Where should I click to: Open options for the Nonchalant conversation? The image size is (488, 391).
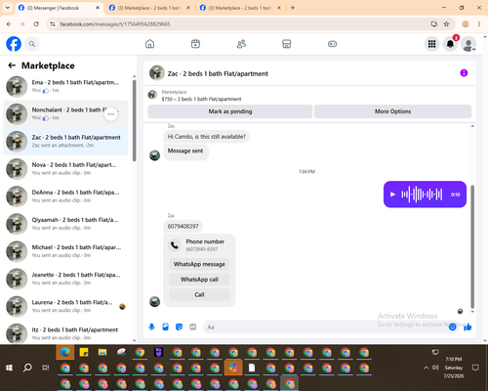click(111, 114)
